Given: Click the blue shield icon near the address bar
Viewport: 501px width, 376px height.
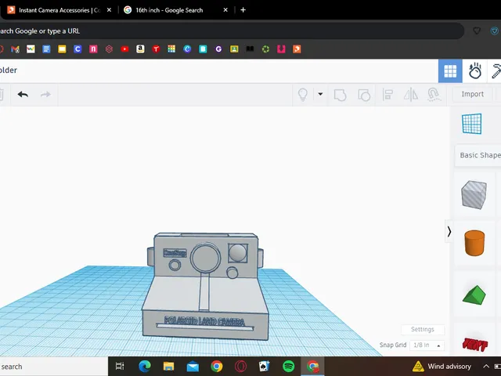Looking at the screenshot, I should pos(494,31).
